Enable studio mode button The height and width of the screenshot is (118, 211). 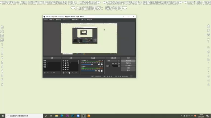click(x=128, y=66)
